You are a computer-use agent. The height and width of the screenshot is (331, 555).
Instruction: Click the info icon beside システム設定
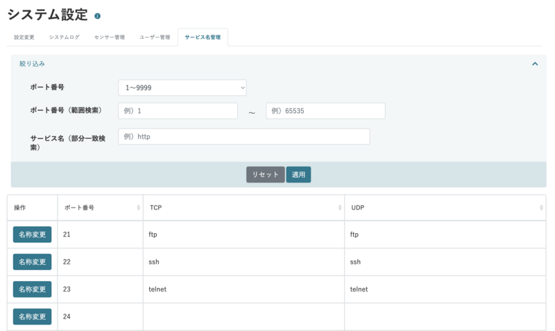[x=97, y=16]
